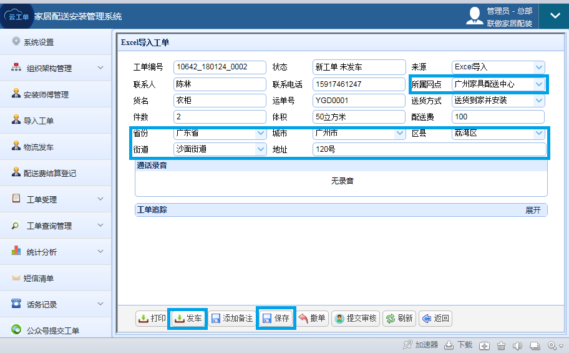
Task: Click the 地址 address input field
Action: 429,149
